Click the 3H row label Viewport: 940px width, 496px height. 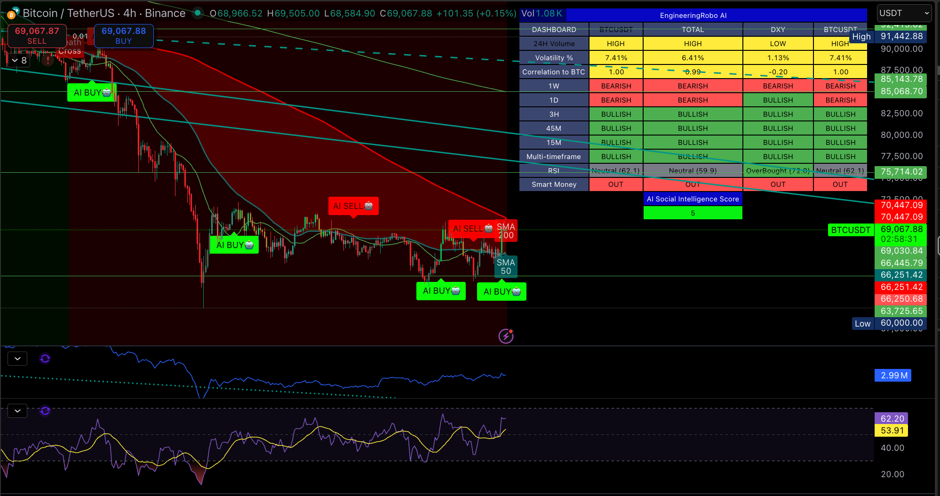554,114
